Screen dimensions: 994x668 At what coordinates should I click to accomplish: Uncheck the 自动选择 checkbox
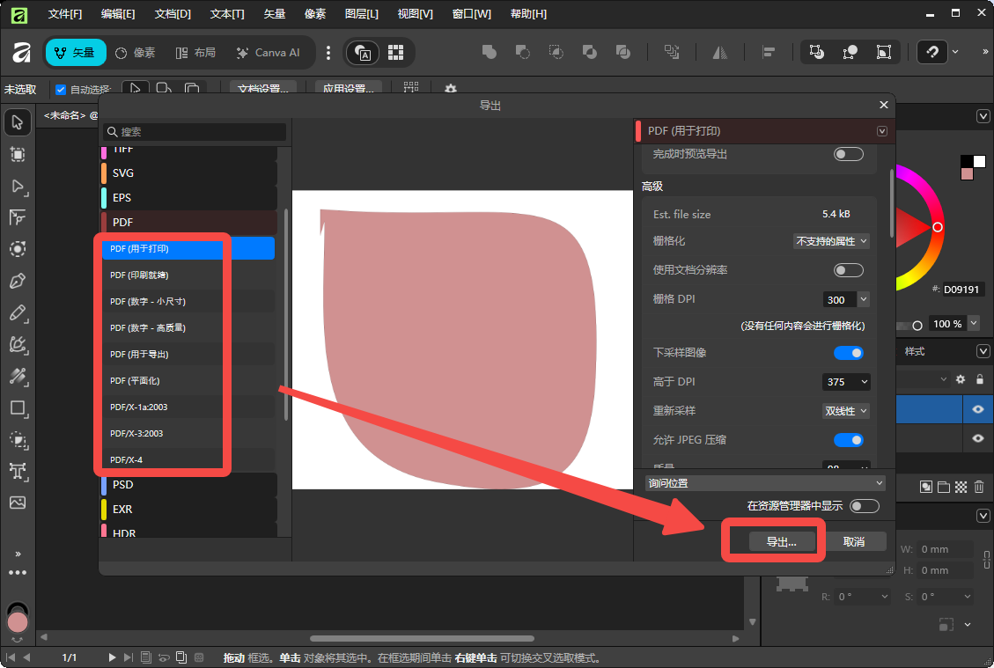(x=61, y=90)
